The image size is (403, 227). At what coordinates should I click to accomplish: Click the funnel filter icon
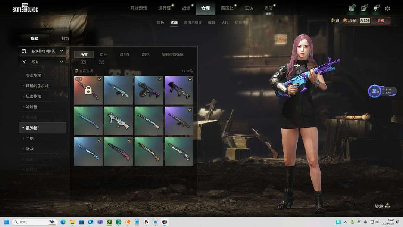click(24, 62)
